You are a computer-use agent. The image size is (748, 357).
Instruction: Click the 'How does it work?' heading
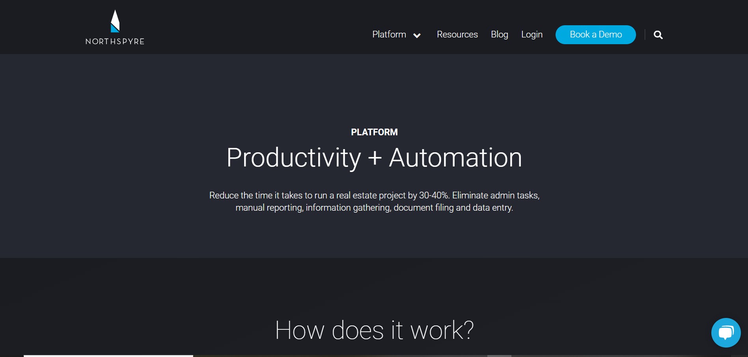pos(374,330)
